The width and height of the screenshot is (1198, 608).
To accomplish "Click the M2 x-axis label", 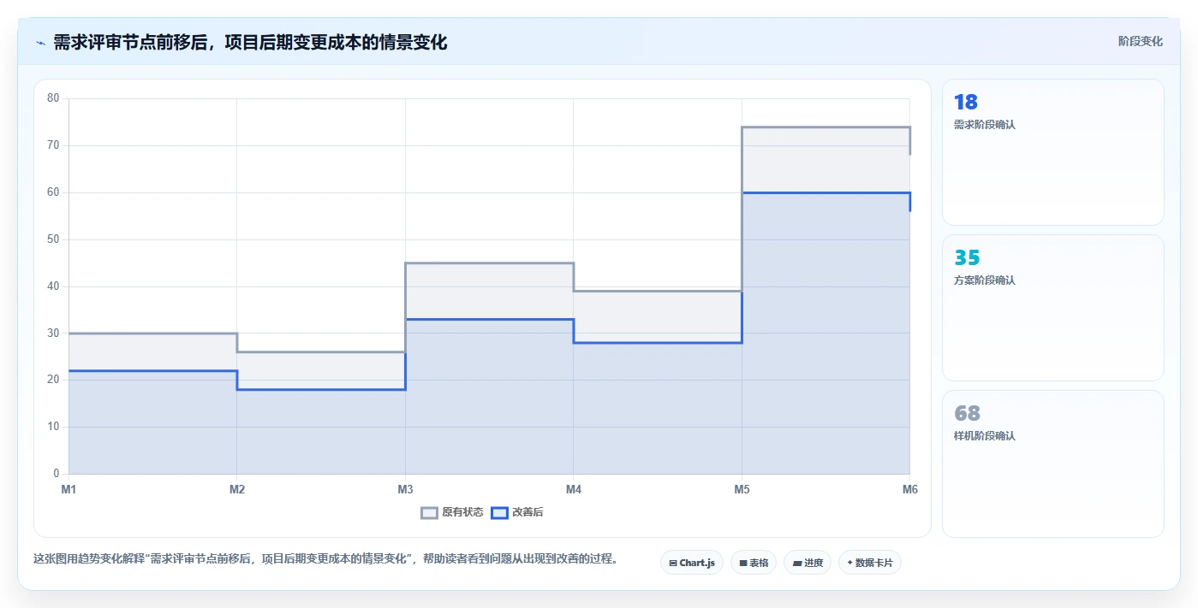I will [x=237, y=490].
